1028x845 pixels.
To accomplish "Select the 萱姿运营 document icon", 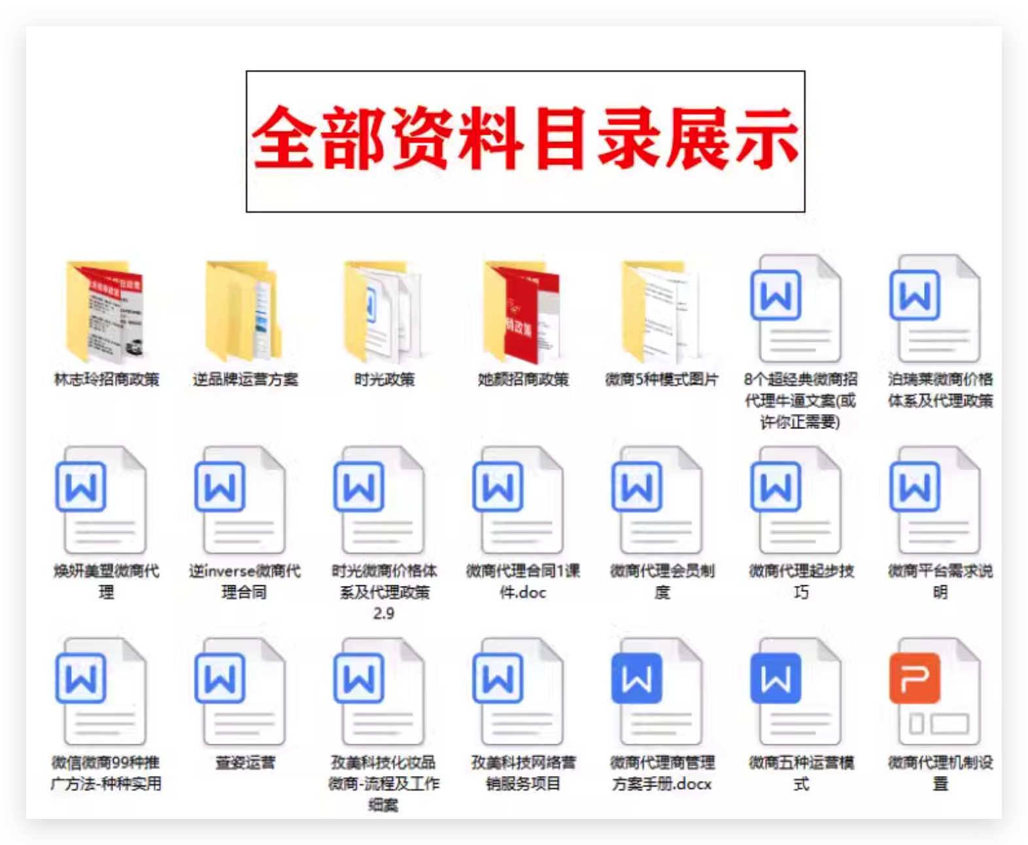I will tap(240, 692).
